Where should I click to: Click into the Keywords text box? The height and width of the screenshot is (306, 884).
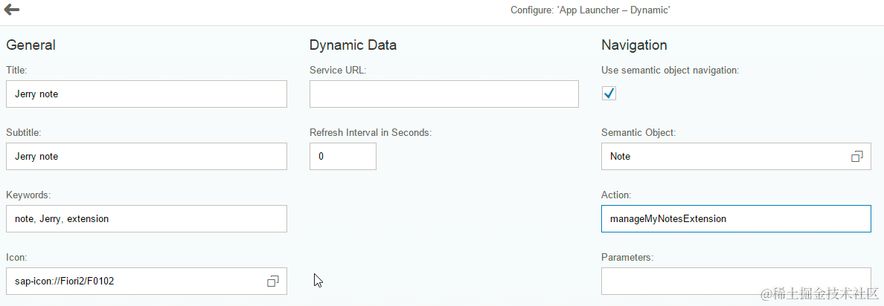[x=146, y=219]
